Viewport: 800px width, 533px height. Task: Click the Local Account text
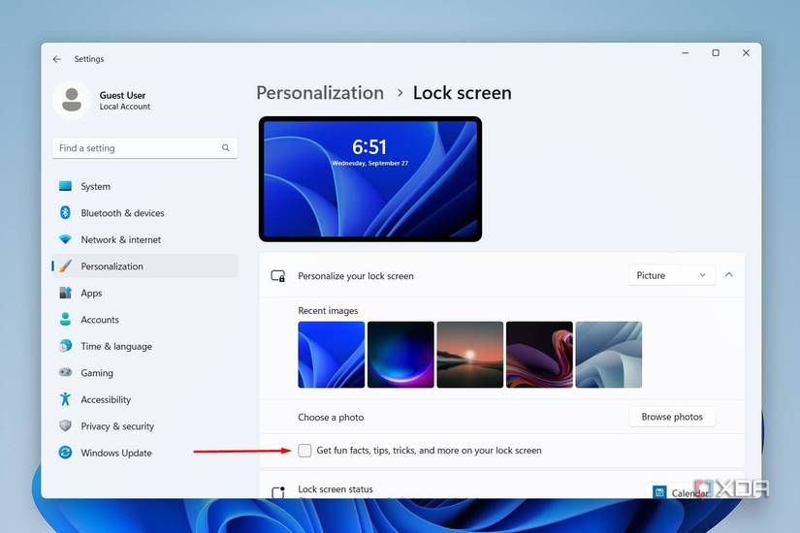click(x=125, y=107)
